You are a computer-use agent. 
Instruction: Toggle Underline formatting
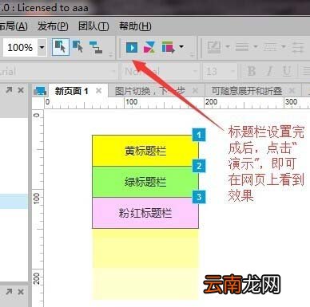[x=287, y=71]
